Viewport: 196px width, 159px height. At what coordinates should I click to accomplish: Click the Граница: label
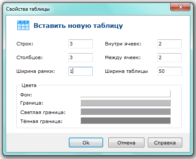[32, 103]
